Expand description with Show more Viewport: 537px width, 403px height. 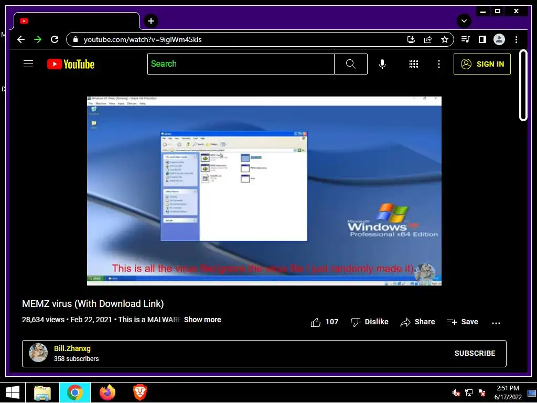point(202,320)
